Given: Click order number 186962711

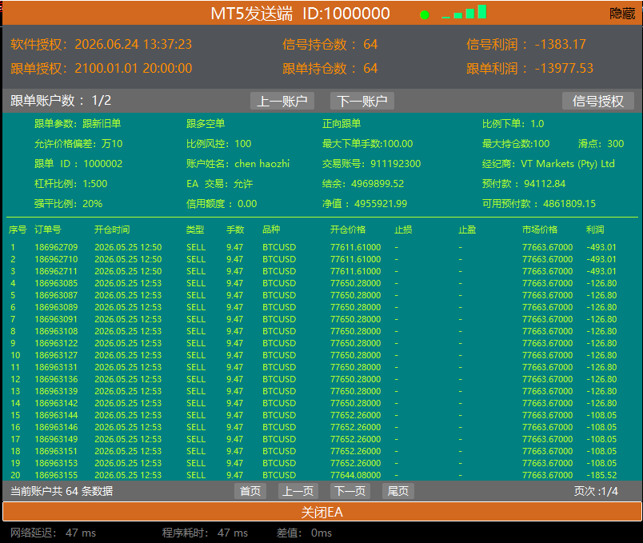Looking at the screenshot, I should coord(56,271).
